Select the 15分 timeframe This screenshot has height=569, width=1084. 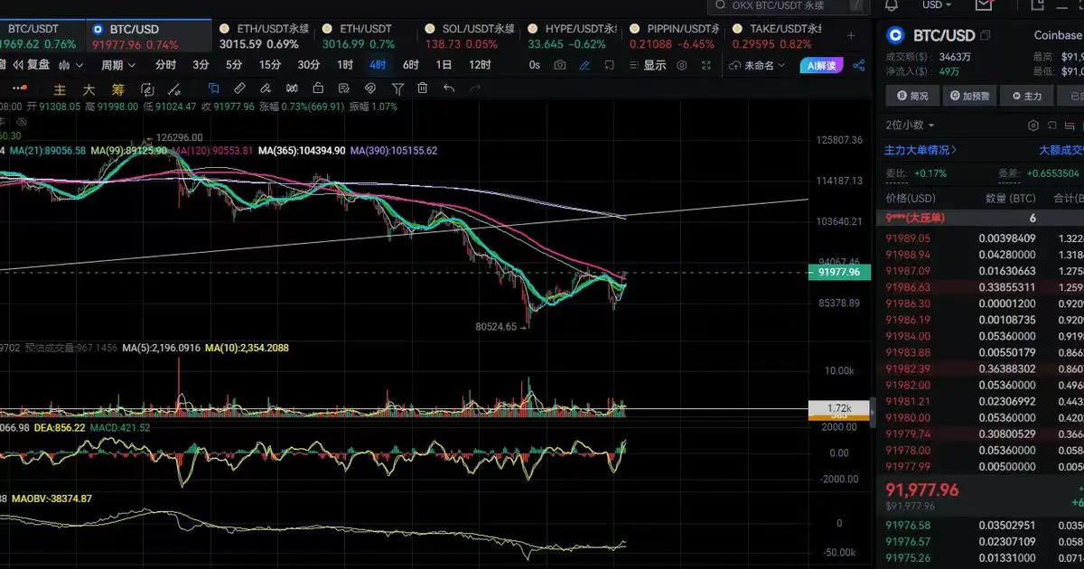[x=270, y=65]
